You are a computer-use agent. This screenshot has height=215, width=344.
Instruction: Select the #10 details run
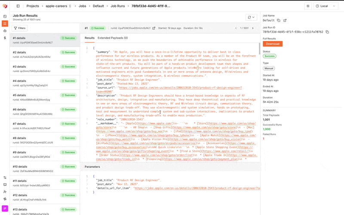[45, 169]
